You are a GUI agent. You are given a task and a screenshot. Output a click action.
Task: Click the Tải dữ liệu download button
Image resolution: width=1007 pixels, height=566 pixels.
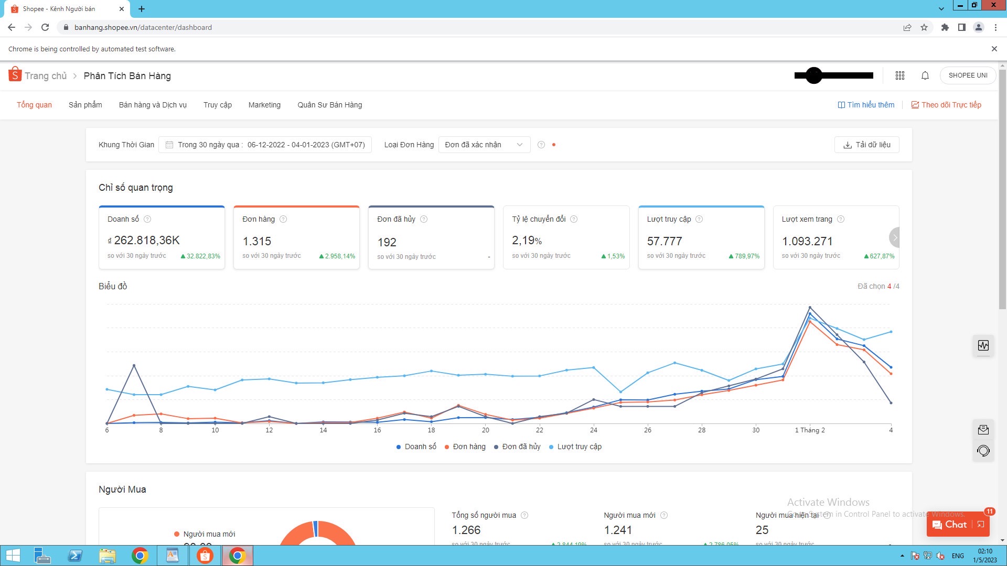[x=866, y=145]
